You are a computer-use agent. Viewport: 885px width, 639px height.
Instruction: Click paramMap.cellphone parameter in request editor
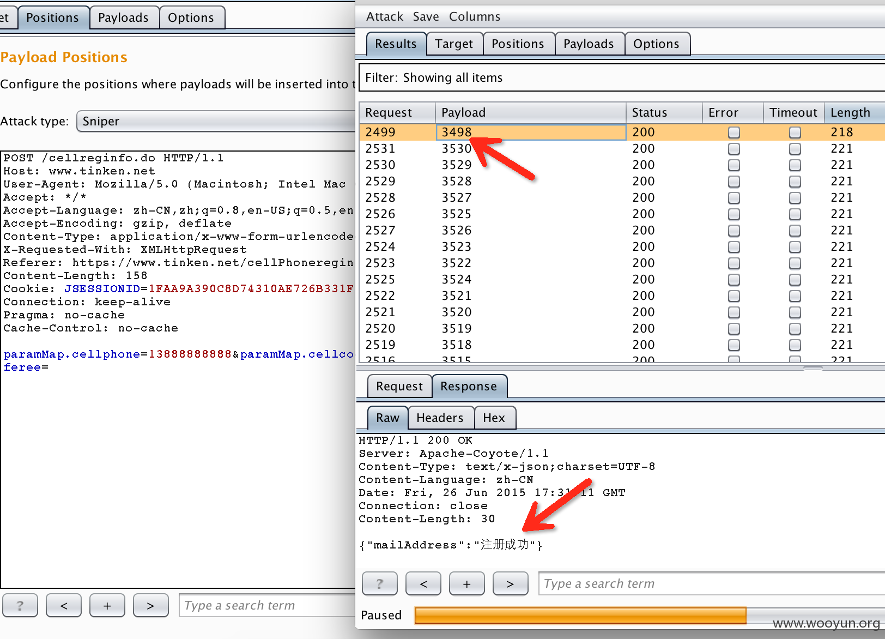pos(71,354)
